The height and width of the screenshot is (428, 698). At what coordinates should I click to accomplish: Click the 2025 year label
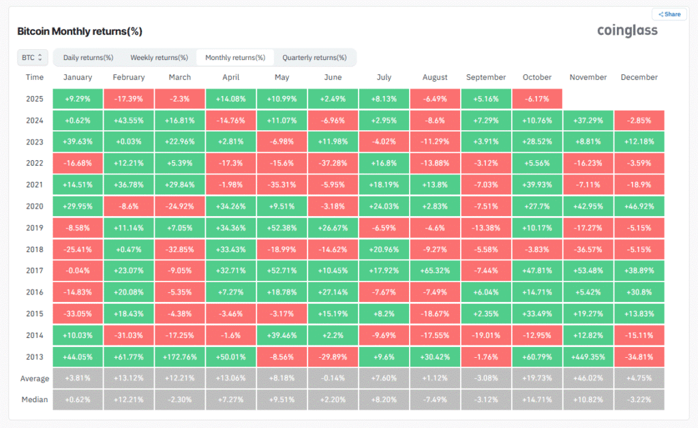click(34, 98)
